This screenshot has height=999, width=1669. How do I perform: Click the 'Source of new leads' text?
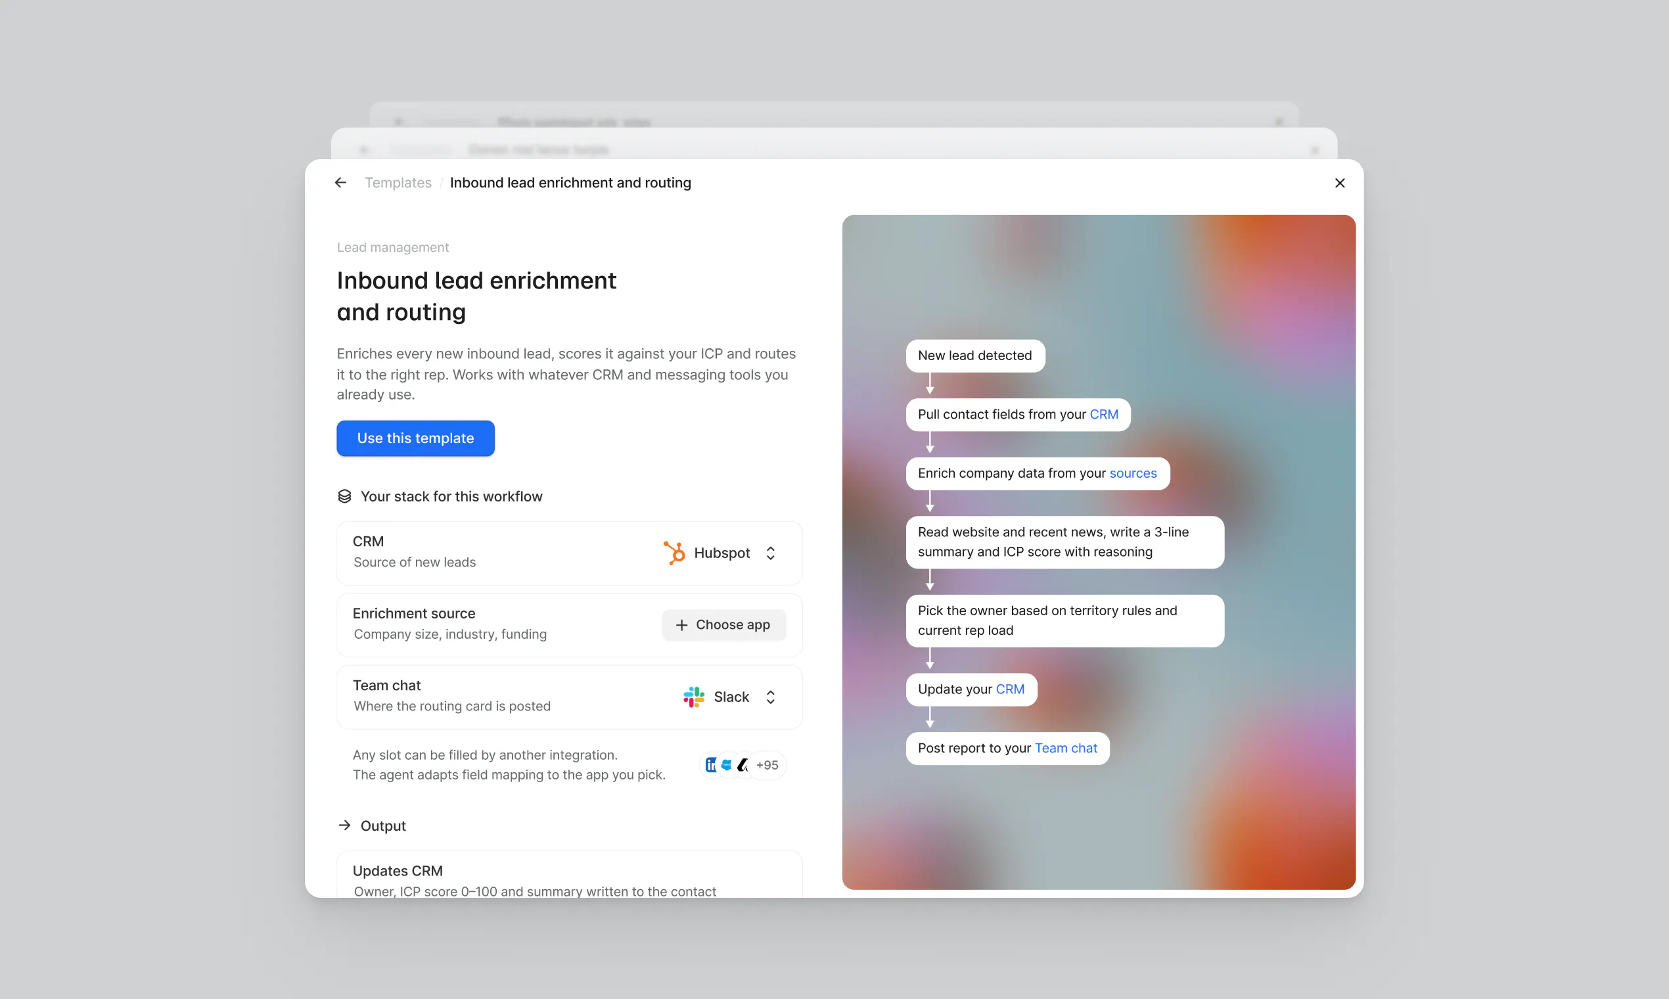point(415,561)
